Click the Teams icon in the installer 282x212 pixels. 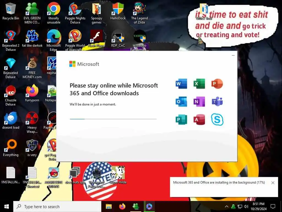217,102
